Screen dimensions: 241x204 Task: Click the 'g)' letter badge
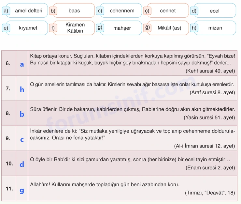(100, 28)
